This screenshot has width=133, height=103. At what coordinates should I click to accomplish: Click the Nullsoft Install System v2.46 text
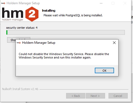pyautogui.click(x=20, y=89)
